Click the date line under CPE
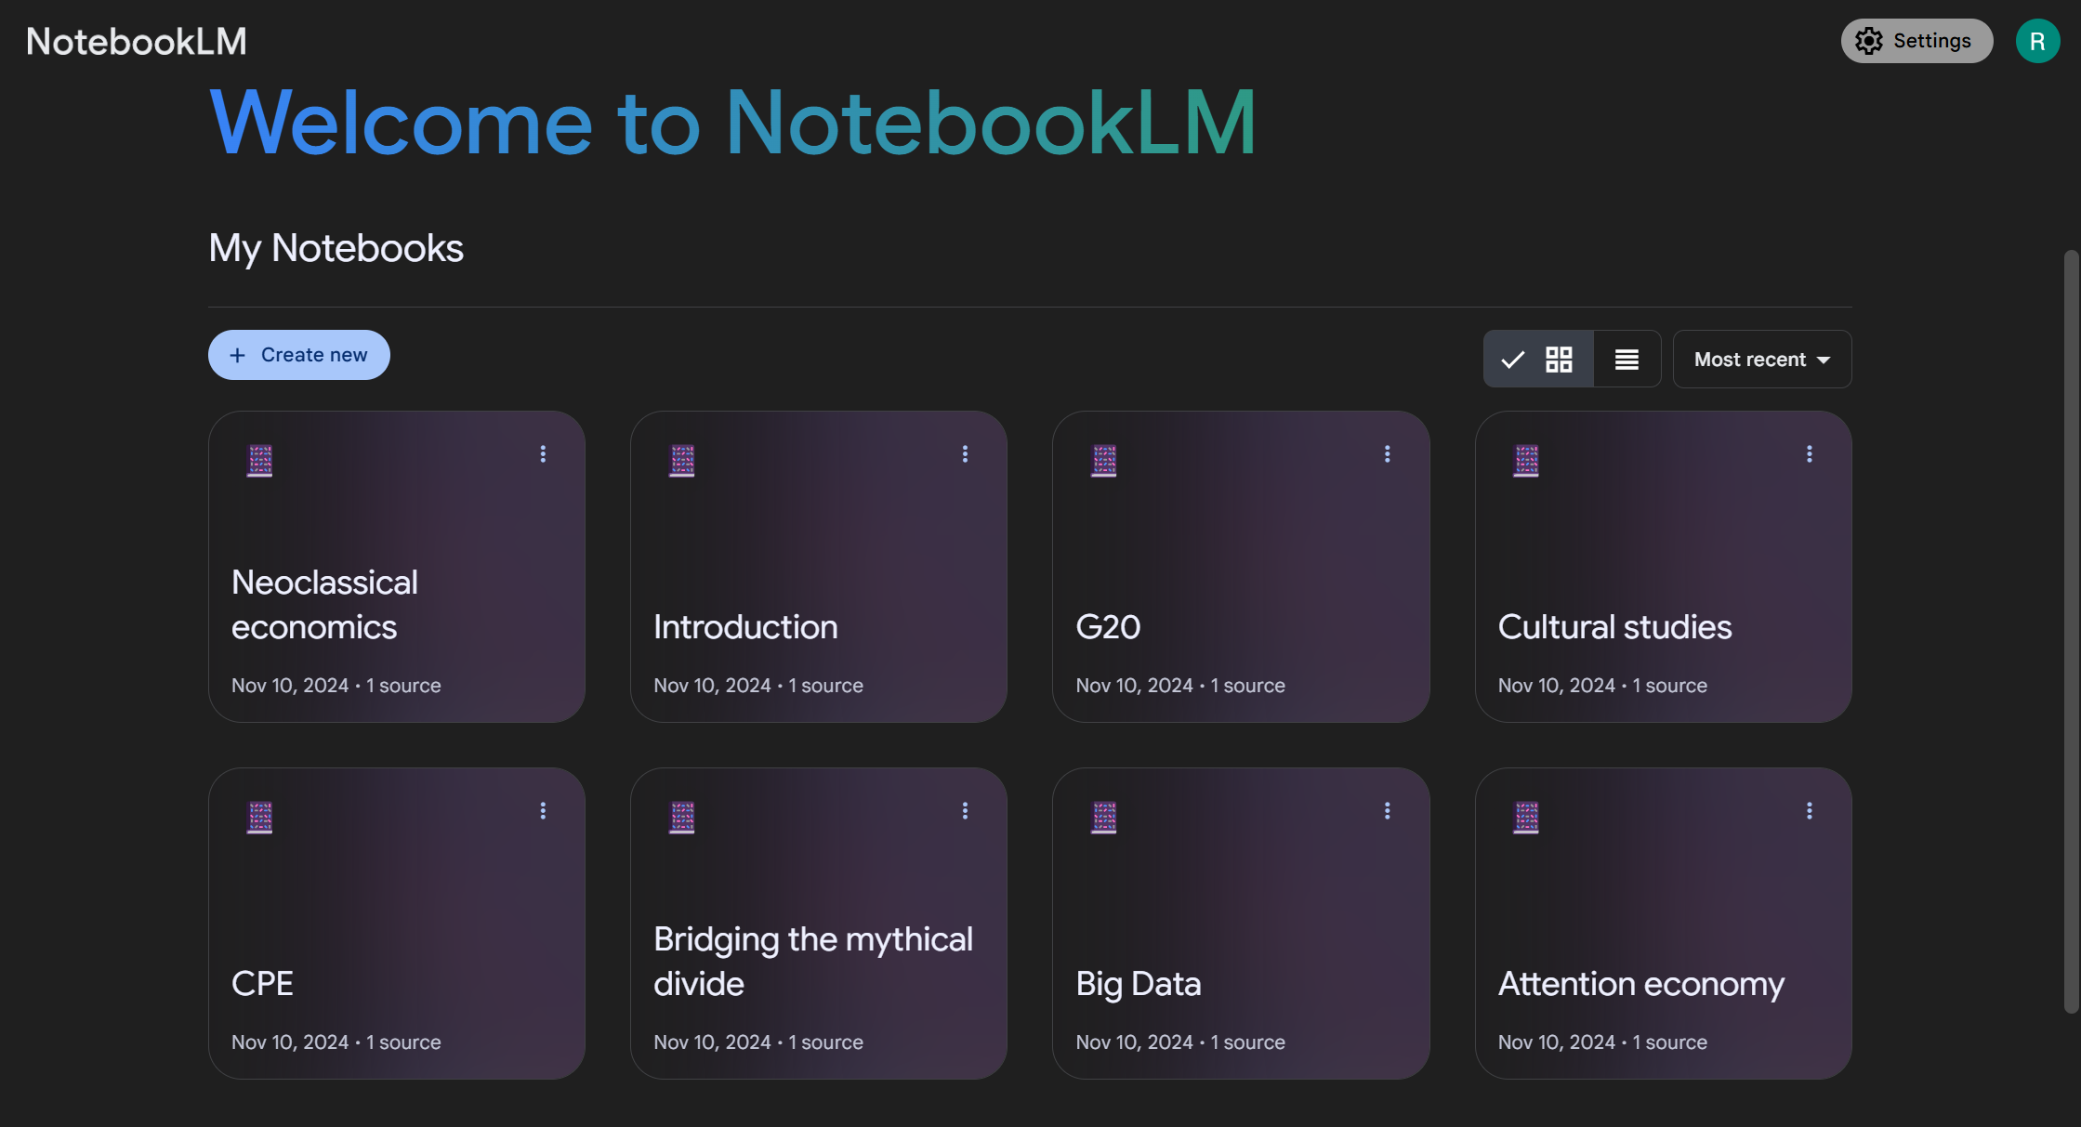Viewport: 2081px width, 1127px height. click(x=336, y=1042)
